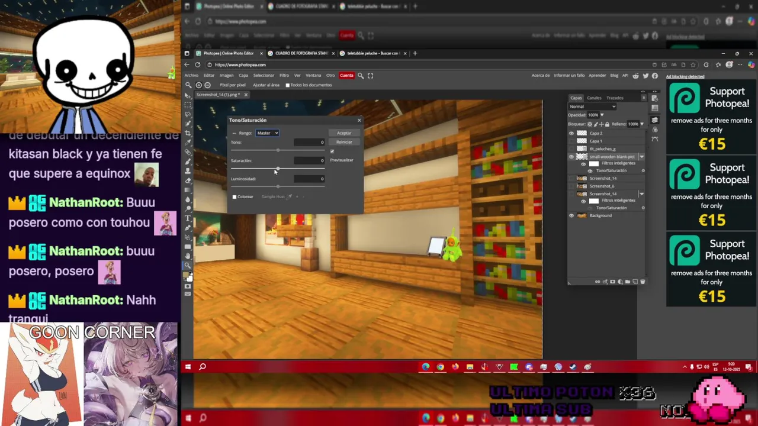Screen dimensions: 758x426
Task: Collapse small-wooden-blank-pict layer effects arrow
Action: [x=642, y=157]
